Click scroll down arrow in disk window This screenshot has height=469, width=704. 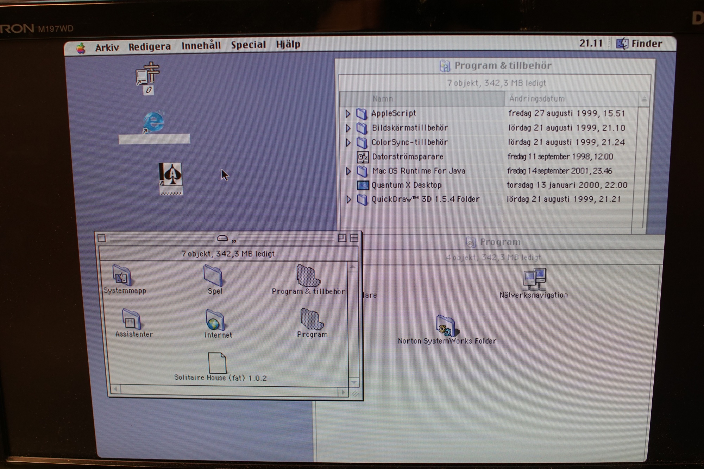pyautogui.click(x=354, y=382)
